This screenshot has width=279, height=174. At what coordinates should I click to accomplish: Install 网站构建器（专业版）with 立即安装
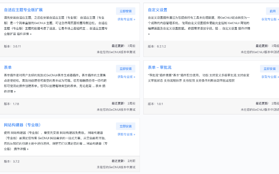126,126
